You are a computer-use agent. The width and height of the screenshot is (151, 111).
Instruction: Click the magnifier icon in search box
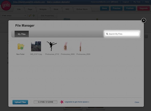(107, 34)
